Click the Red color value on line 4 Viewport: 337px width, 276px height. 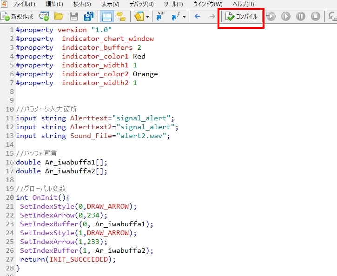pyautogui.click(x=139, y=56)
